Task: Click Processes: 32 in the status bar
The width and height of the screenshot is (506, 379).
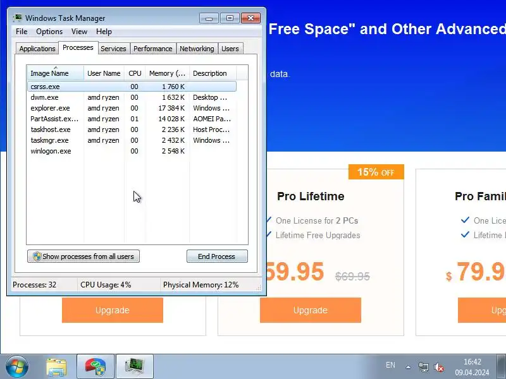Action: tap(35, 285)
